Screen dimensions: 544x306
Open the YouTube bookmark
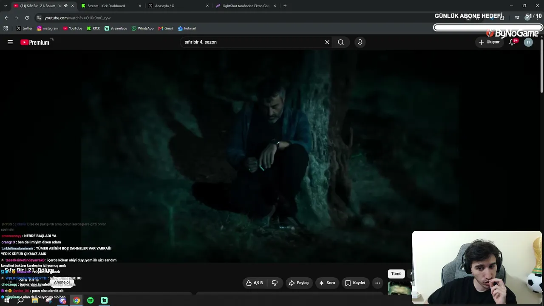click(x=73, y=28)
